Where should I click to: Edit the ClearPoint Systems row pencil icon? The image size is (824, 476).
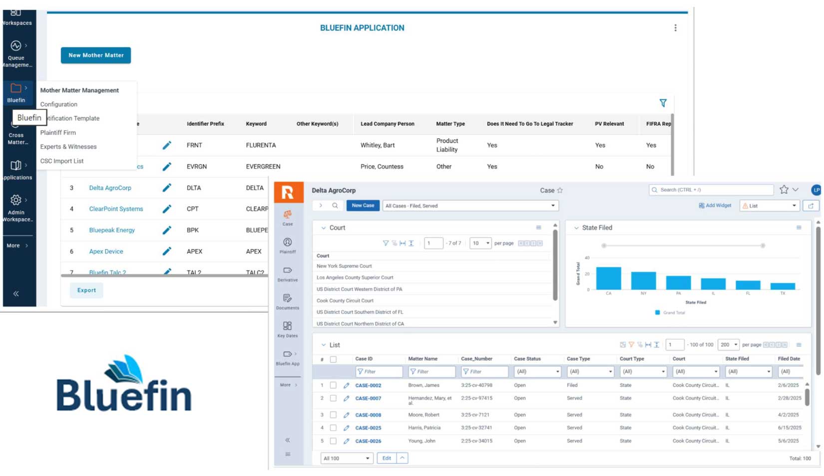[x=167, y=209]
